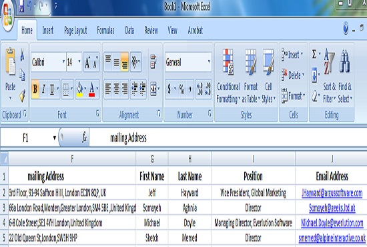This screenshot has height=247, width=367.
Task: Open Excel Help question mark
Action: click(346, 29)
